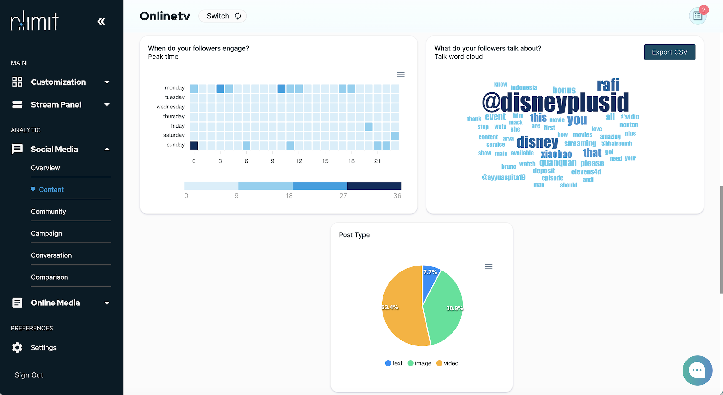This screenshot has width=723, height=395.
Task: Collapse the sidebar with double chevron icon
Action: [x=101, y=21]
